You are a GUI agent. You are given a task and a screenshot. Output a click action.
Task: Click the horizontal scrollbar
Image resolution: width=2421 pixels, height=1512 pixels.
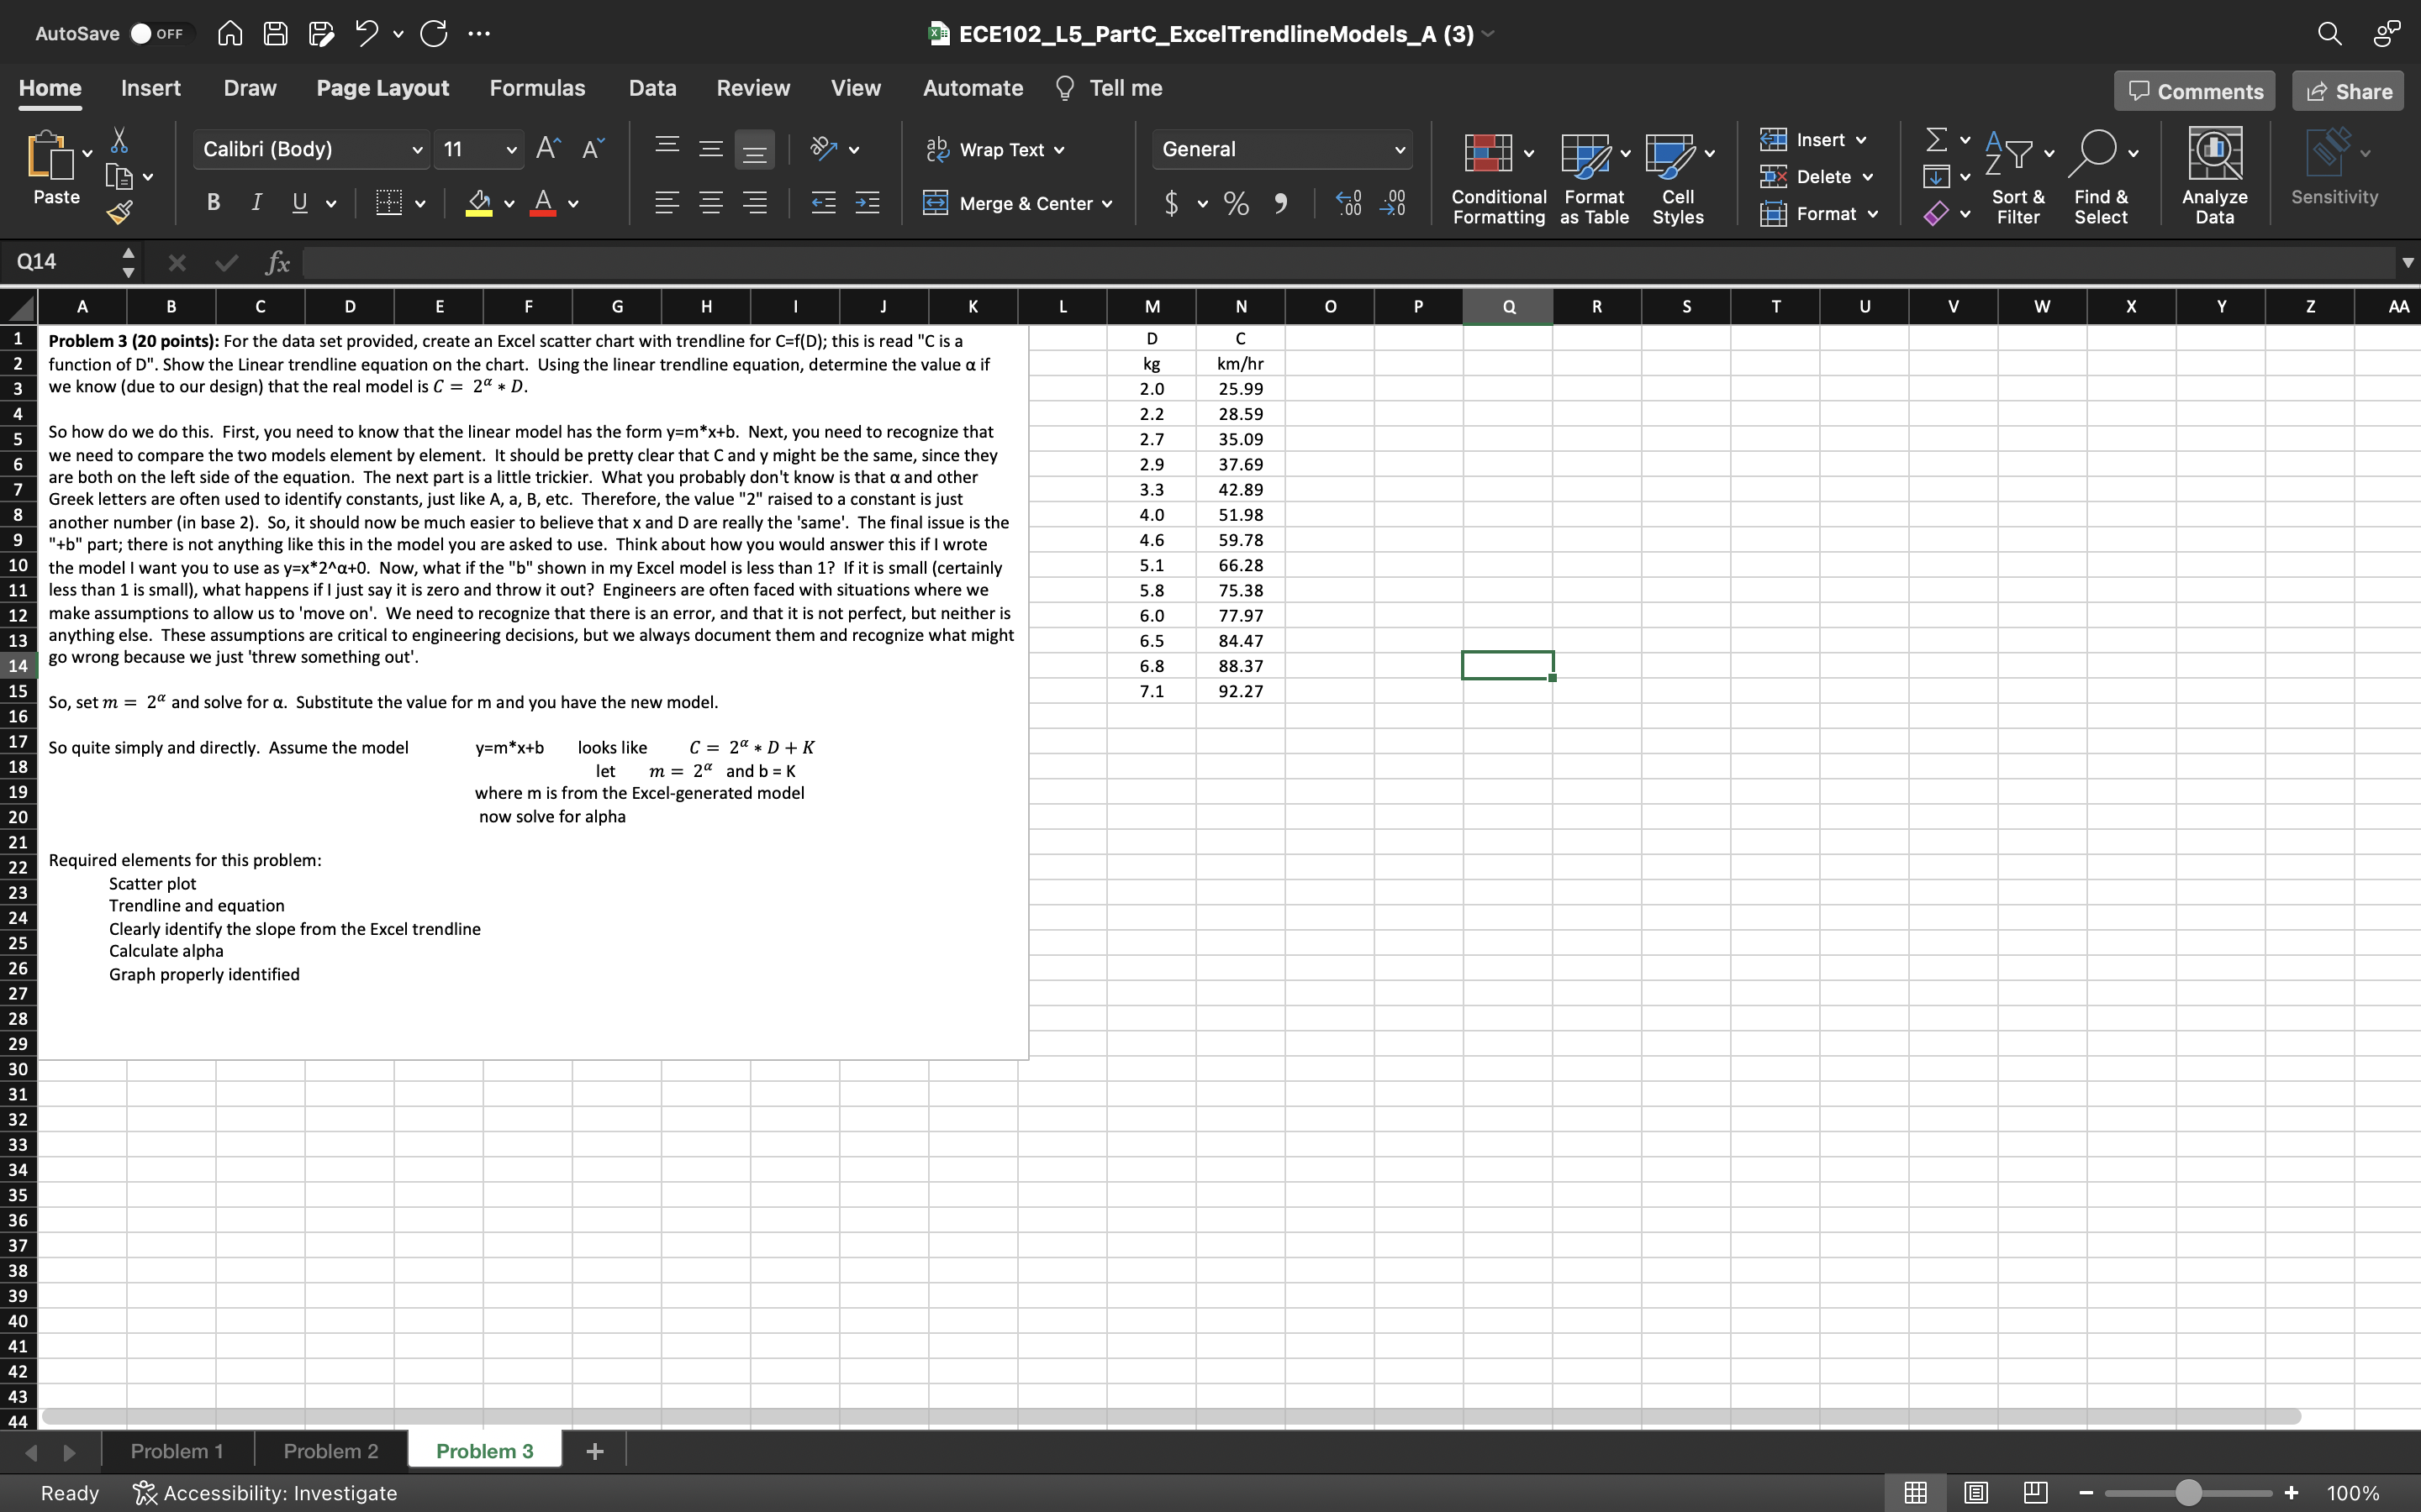coord(1170,1416)
